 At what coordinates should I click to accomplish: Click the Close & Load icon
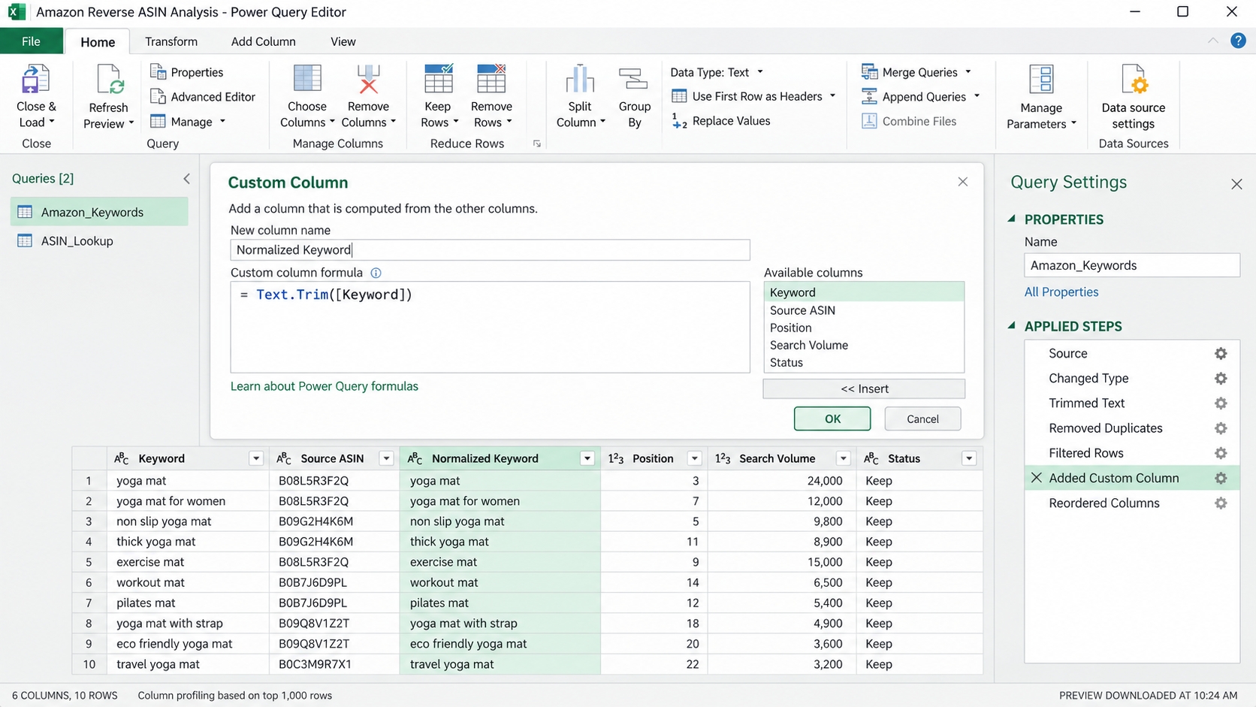[x=35, y=80]
